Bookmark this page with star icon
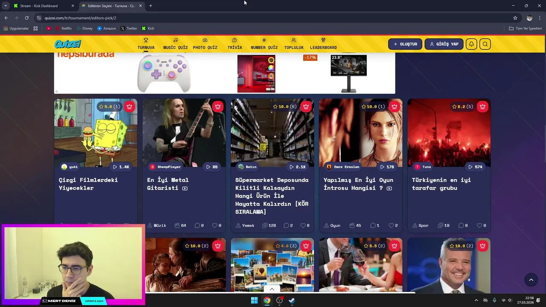Viewport: 546px width, 307px height. (515, 18)
